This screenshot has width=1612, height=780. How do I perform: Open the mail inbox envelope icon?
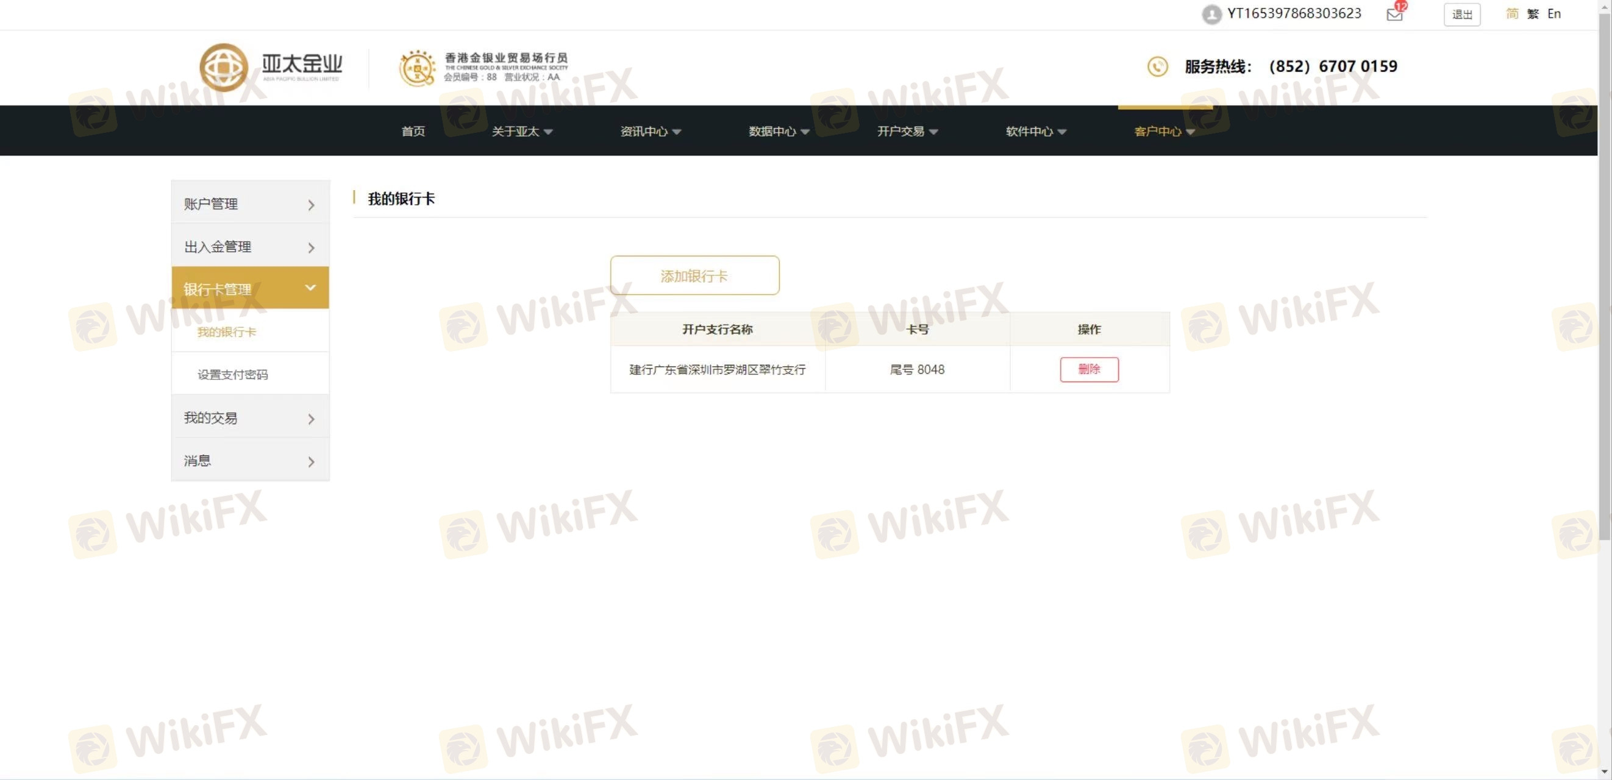1394,15
